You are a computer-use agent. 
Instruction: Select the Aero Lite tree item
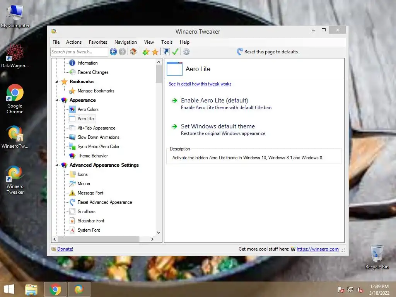point(85,119)
